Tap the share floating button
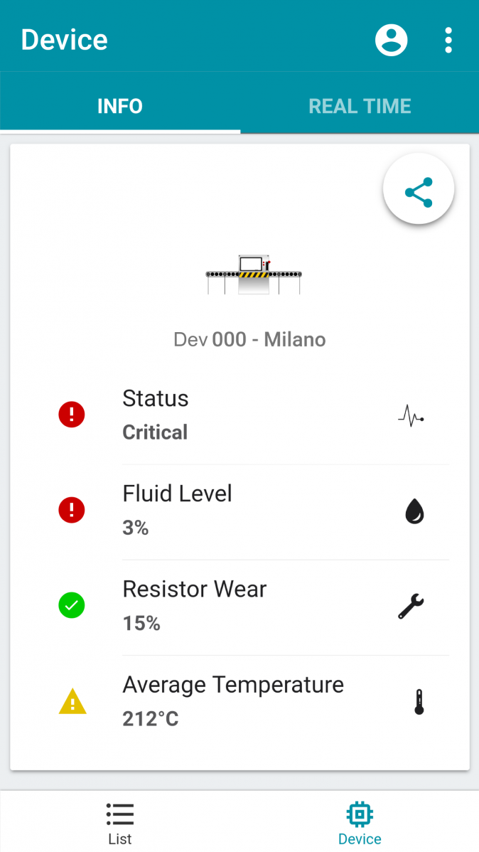 coord(419,192)
